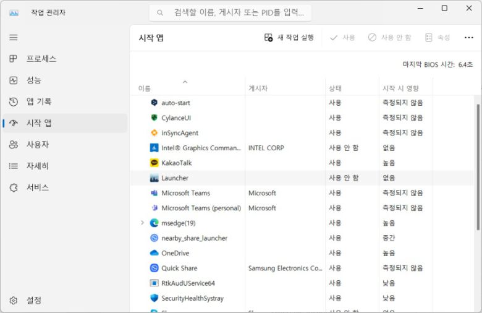
Task: Click the 성능 graph icon
Action: 13,80
